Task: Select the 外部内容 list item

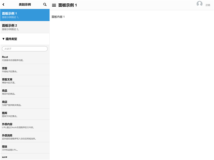Action: [25, 125]
